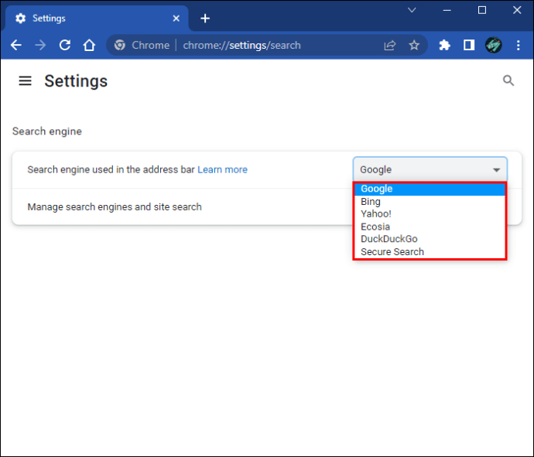Click the back navigation arrow
534x457 pixels.
(x=16, y=46)
